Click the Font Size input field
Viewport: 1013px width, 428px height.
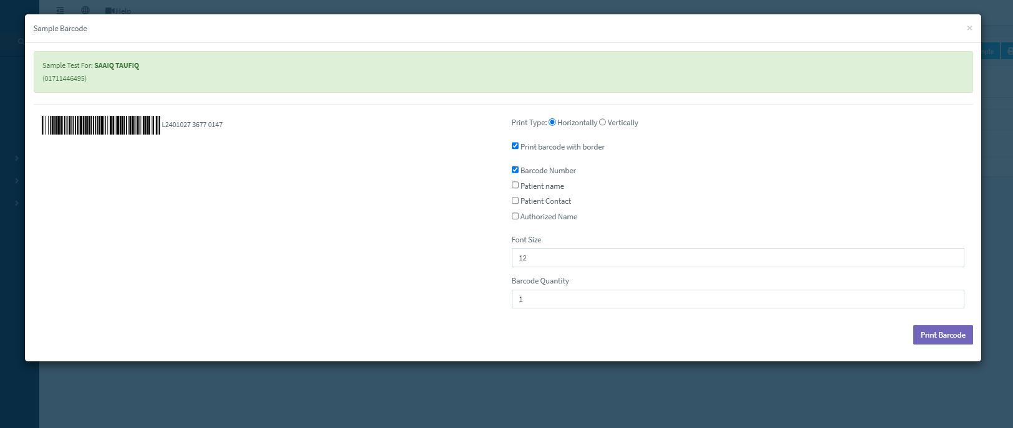pos(737,258)
